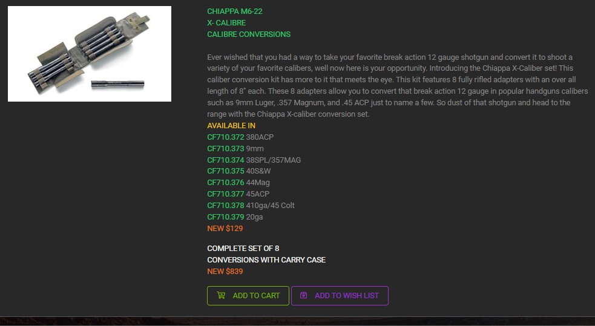Add the product to wish list
Viewport: 595px width, 326px height.
tap(340, 296)
